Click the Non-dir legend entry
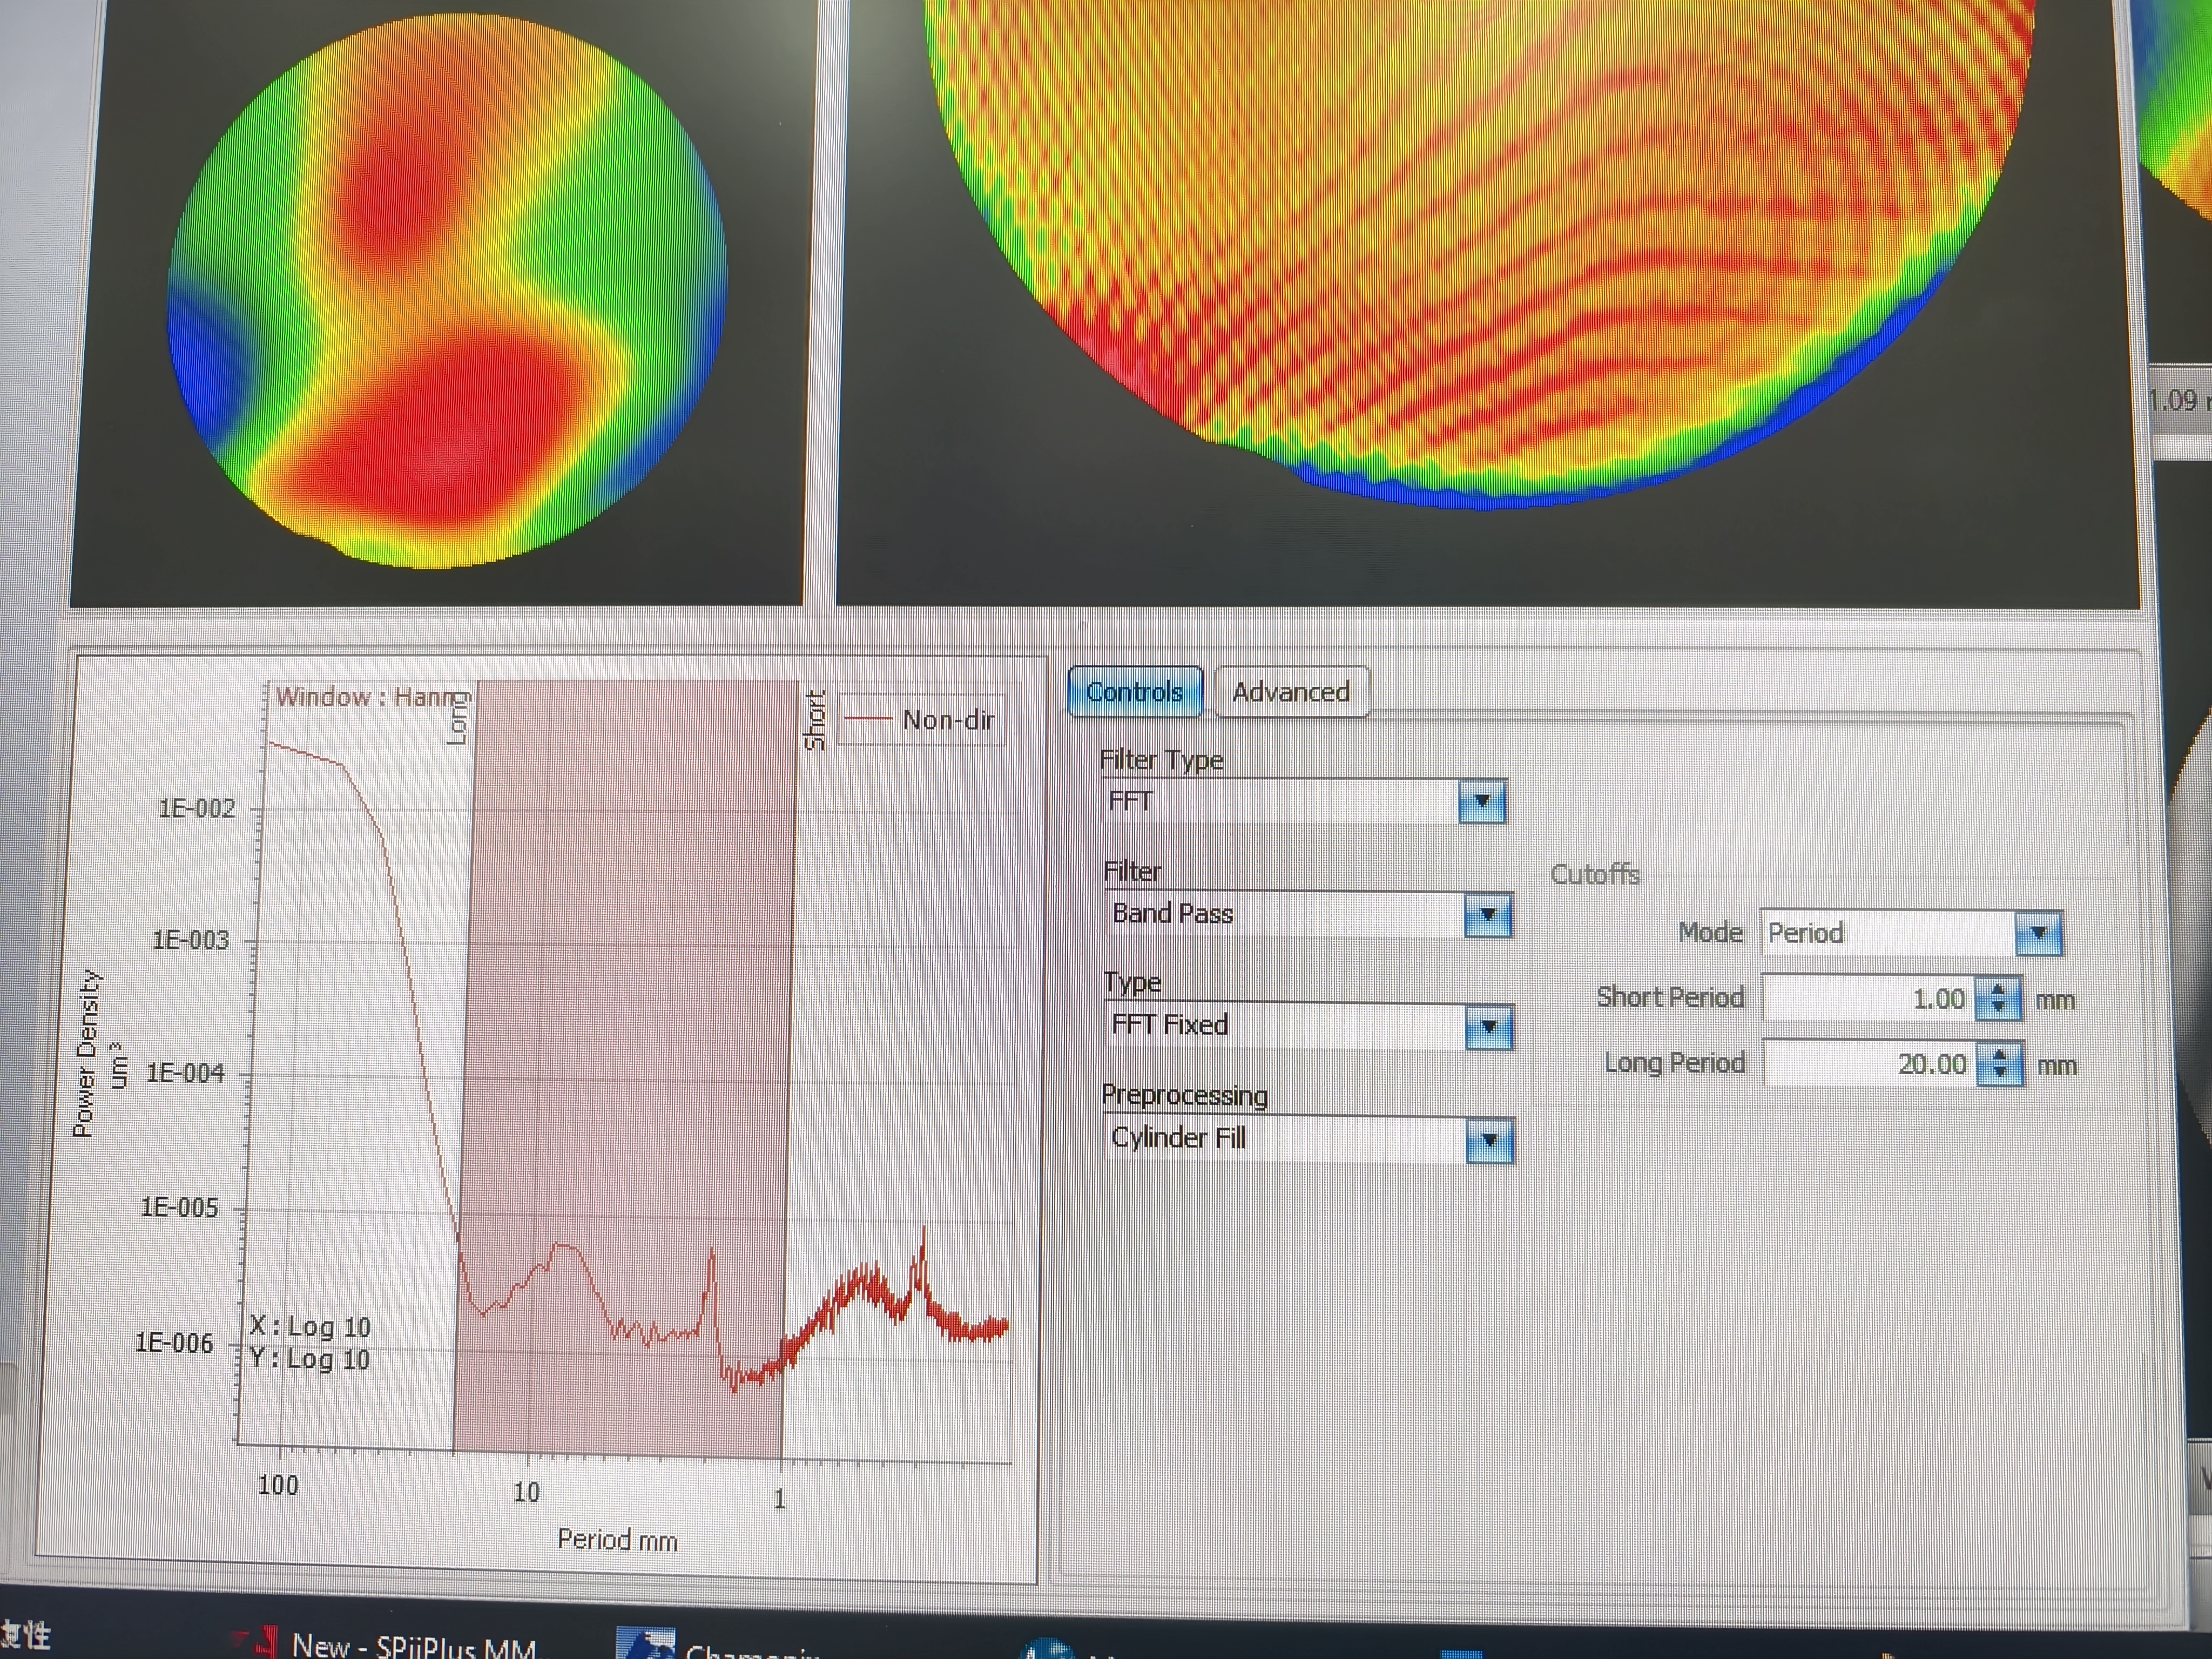This screenshot has width=2212, height=1659. pyautogui.click(x=920, y=720)
